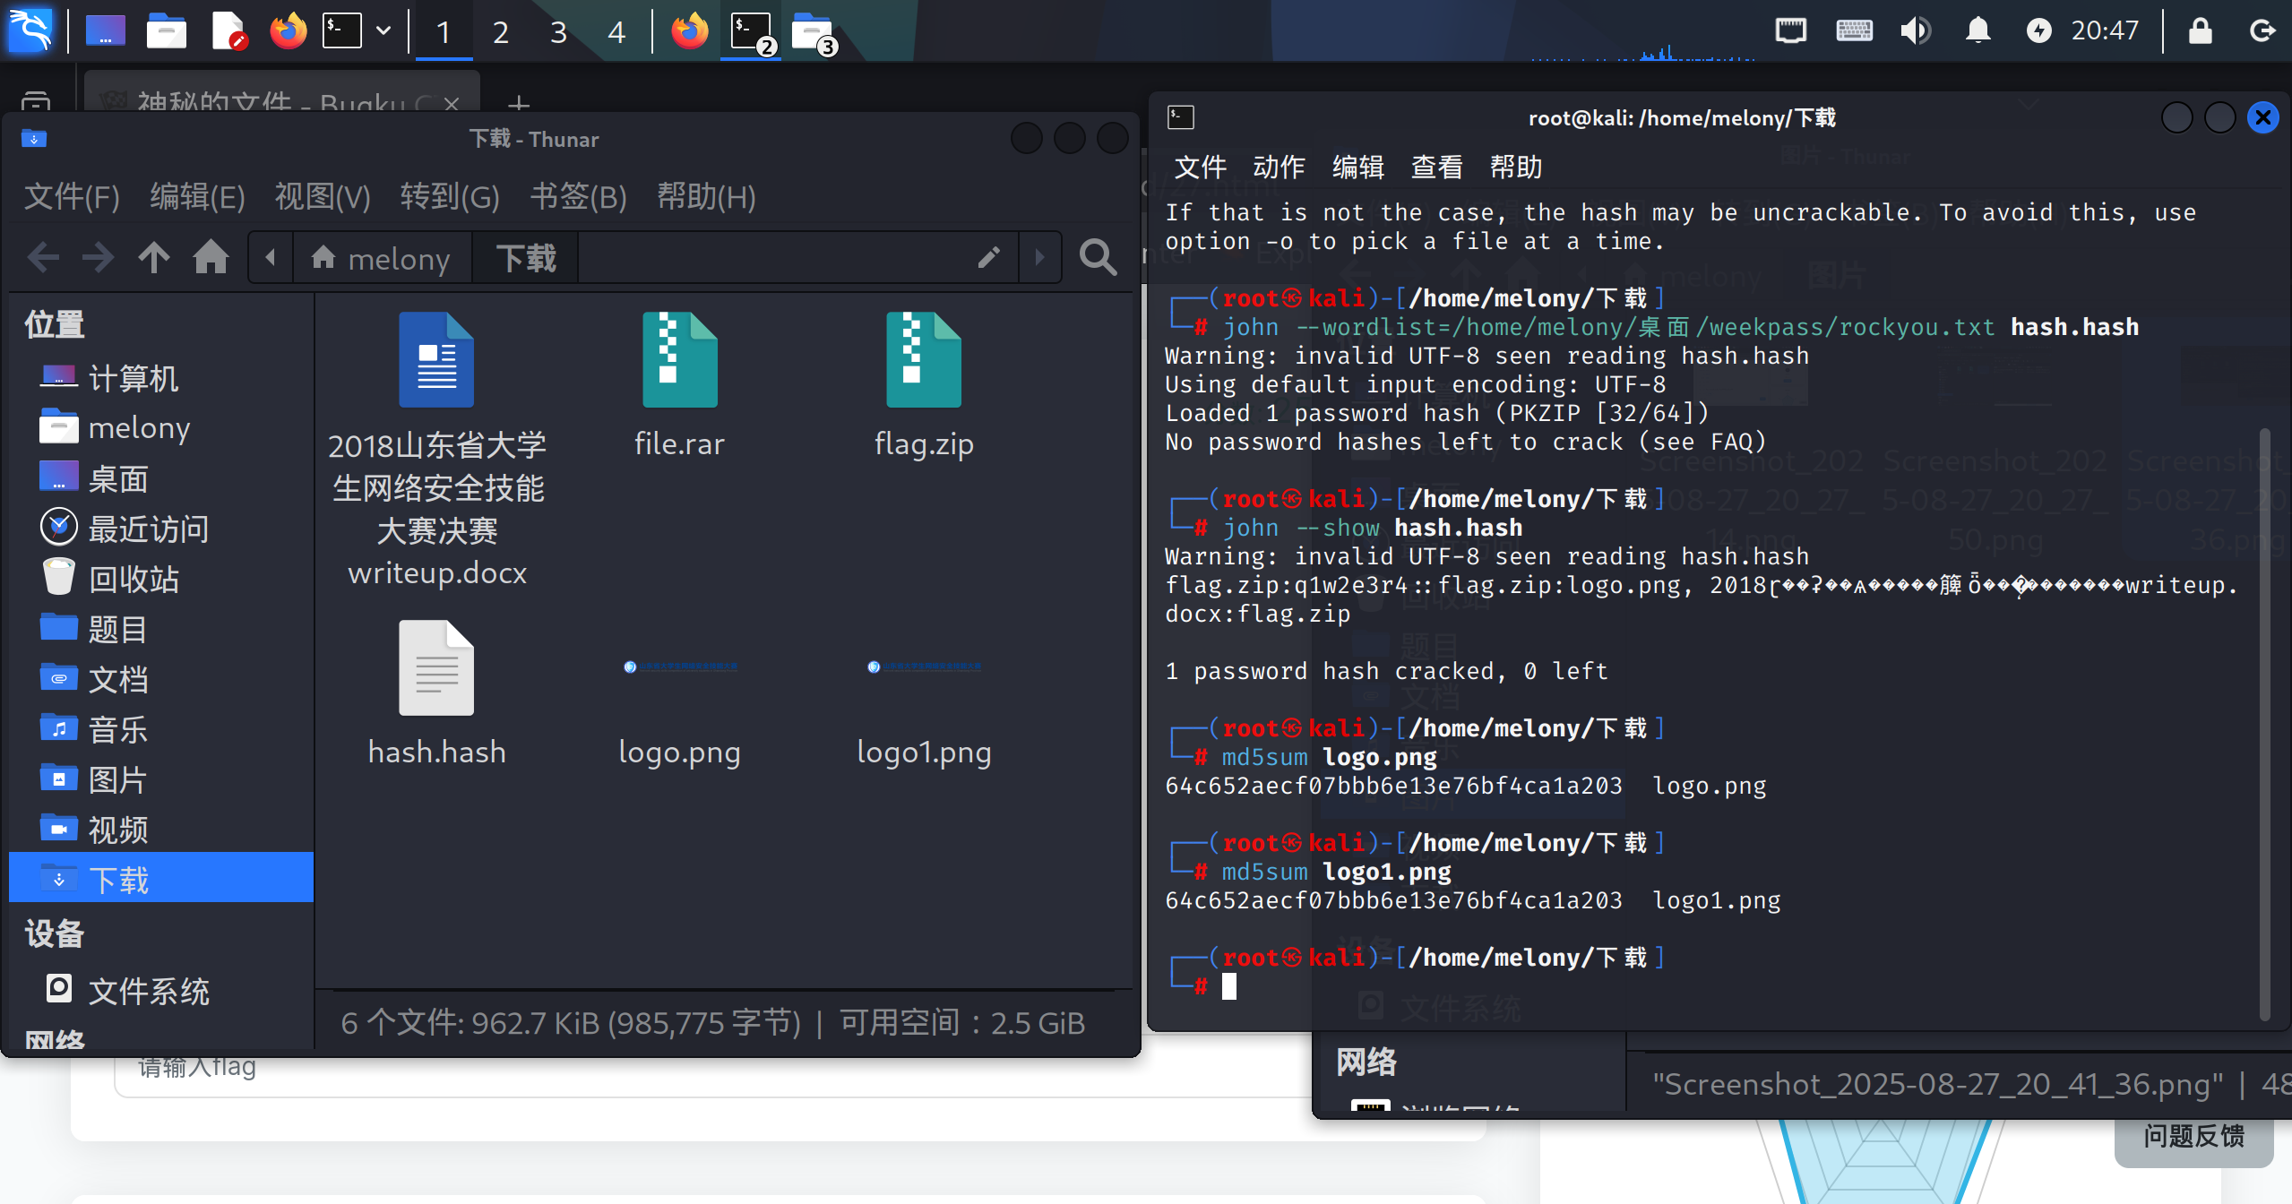Navigate up to parent folder arrow

click(x=154, y=258)
